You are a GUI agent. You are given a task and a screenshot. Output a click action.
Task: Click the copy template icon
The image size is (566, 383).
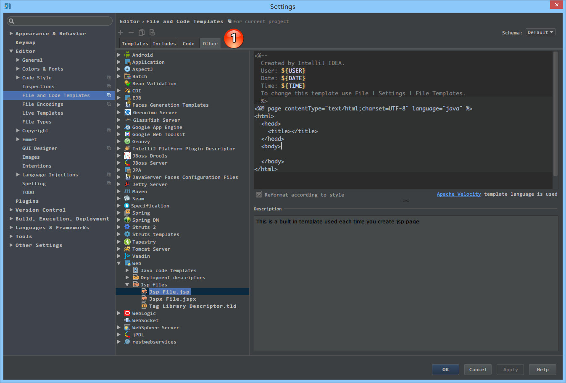tap(142, 32)
